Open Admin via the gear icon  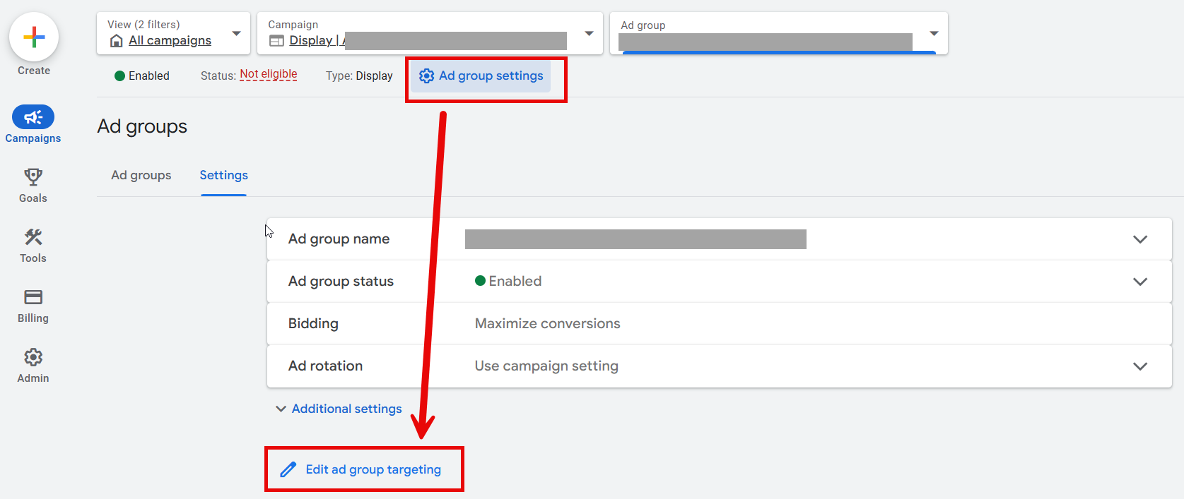tap(33, 356)
